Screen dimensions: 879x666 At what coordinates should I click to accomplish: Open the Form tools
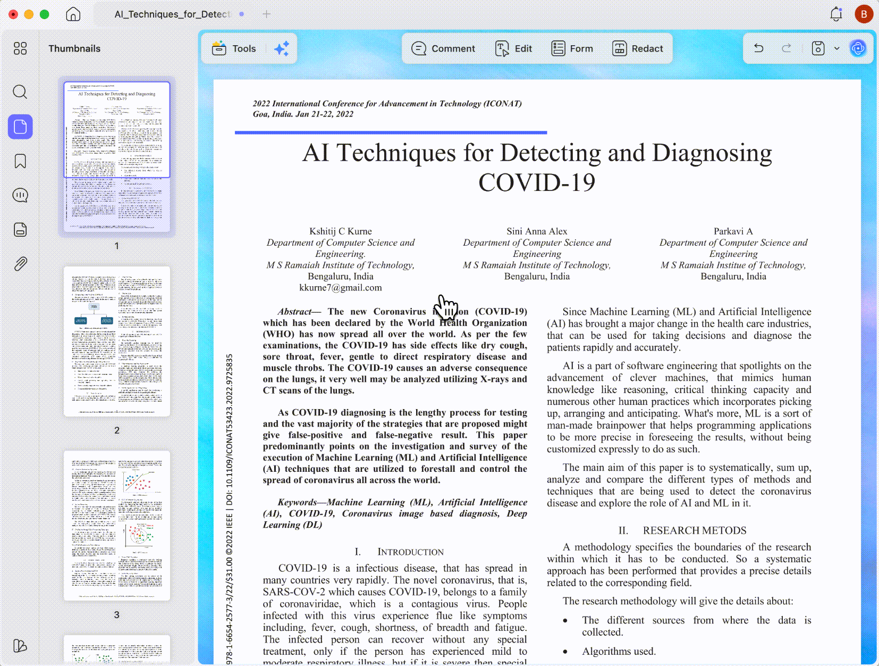point(572,48)
